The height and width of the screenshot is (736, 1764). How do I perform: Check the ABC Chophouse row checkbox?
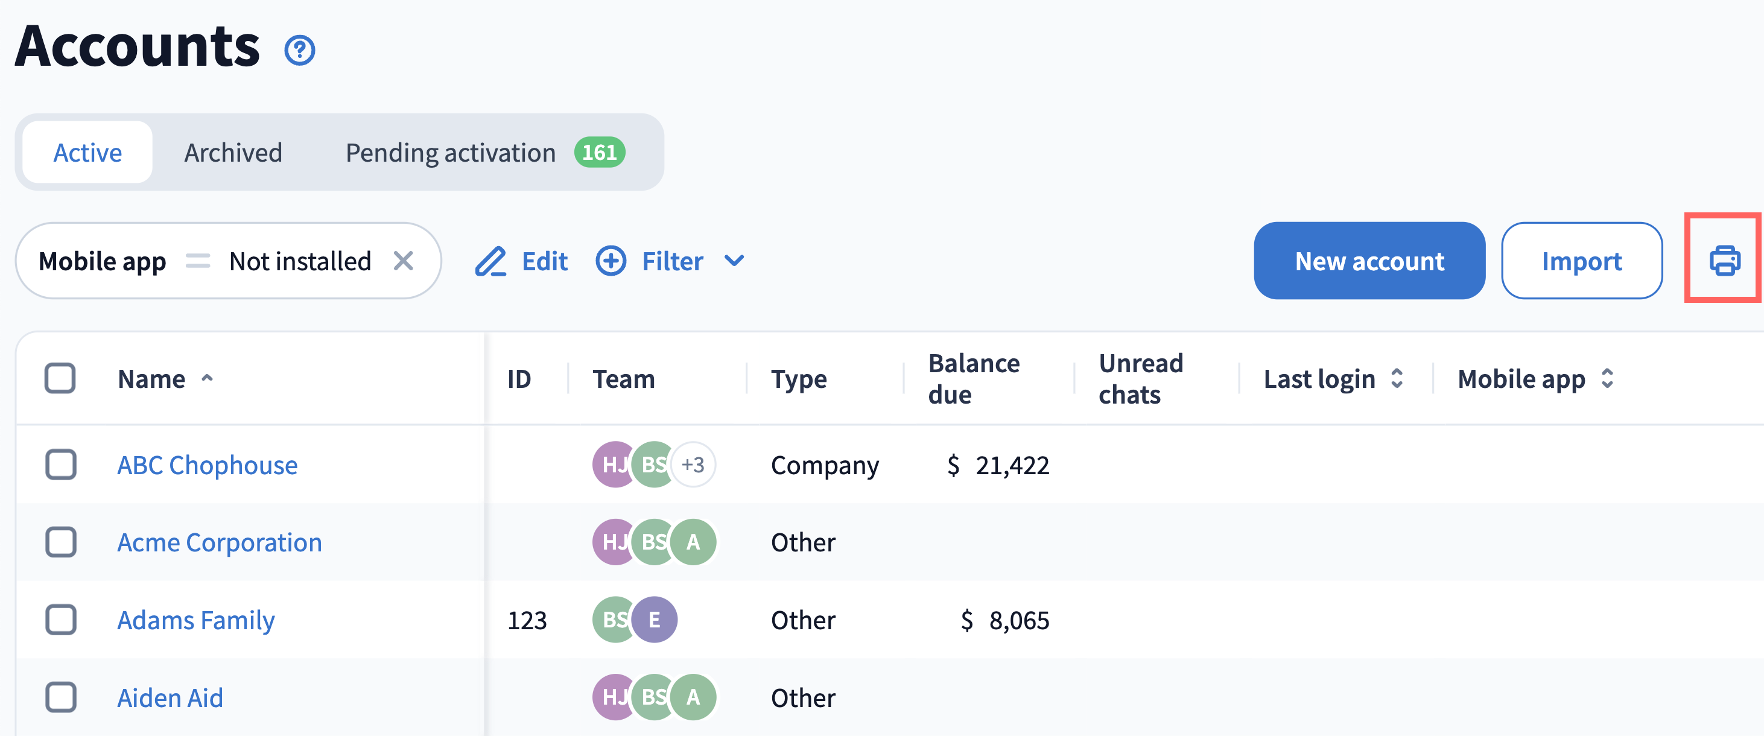click(60, 465)
